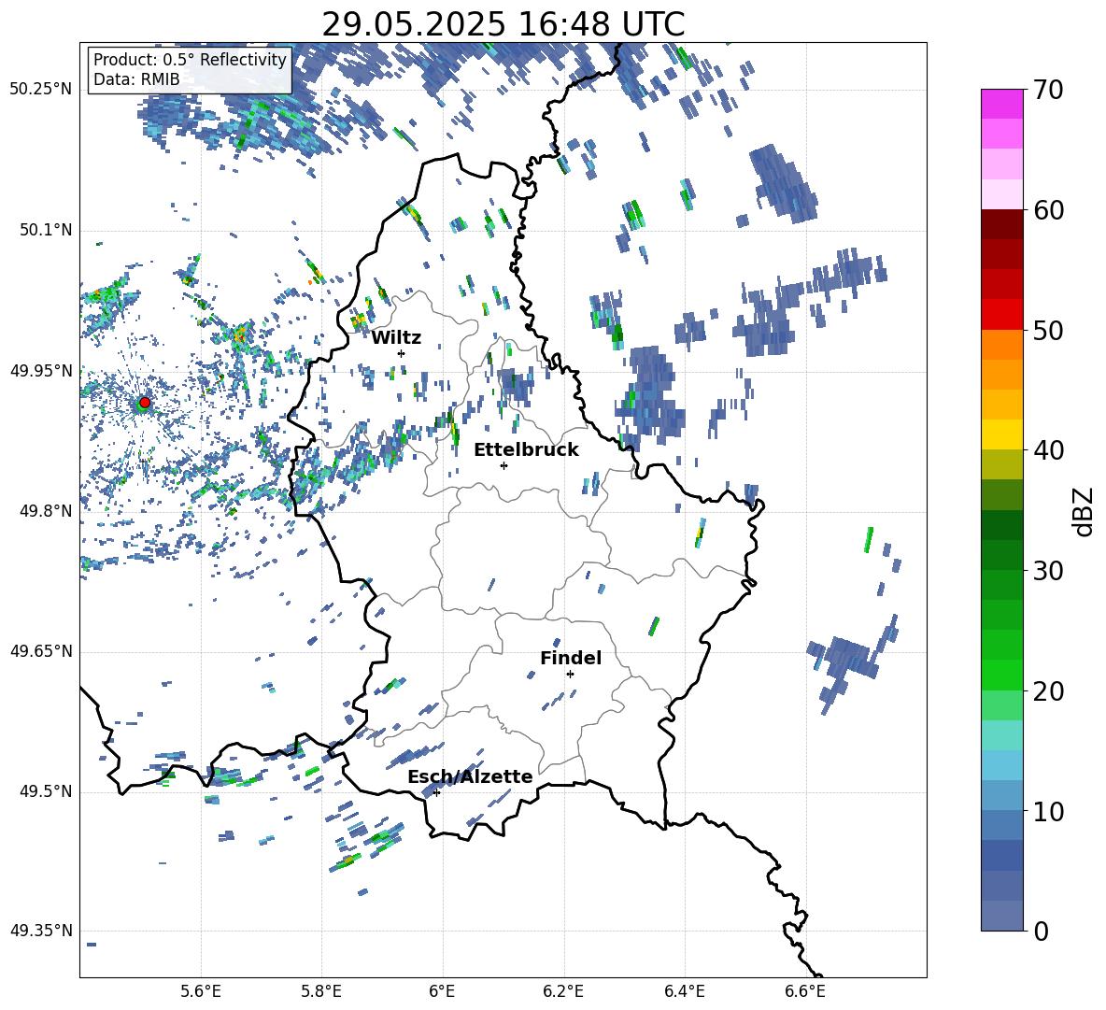Click the 6.6°E longitude label
Screen dimensions: 1106x1010
[805, 991]
